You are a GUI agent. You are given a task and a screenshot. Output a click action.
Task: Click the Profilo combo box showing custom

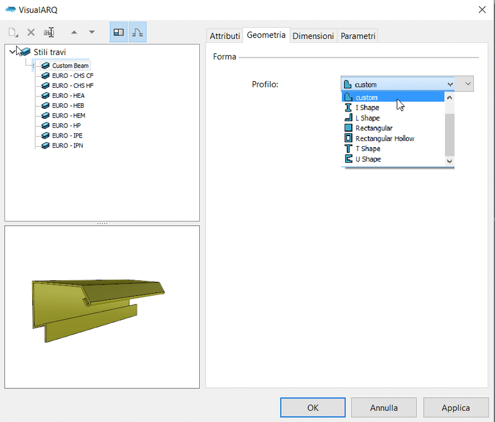point(398,84)
